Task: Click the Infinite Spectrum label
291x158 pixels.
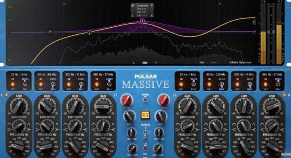Action: tap(241, 62)
